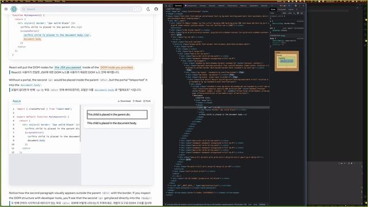Screen dimensions: 368x207
Task: Switch to the Performance tab
Action: [x=232, y=6]
